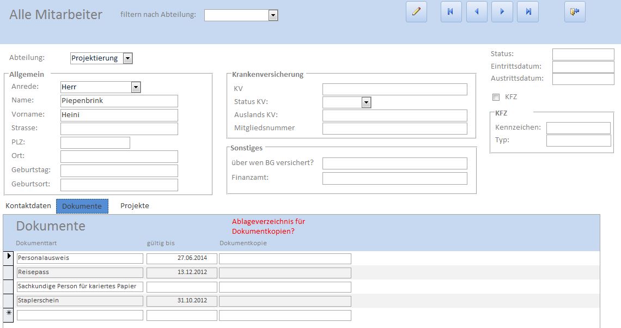Go to the next record
This screenshot has height=328, width=621.
(x=502, y=11)
